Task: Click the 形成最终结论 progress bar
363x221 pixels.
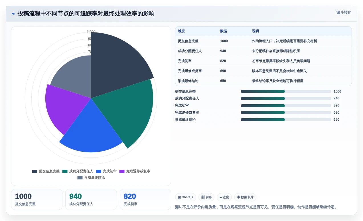Action: pyautogui.click(x=286, y=120)
